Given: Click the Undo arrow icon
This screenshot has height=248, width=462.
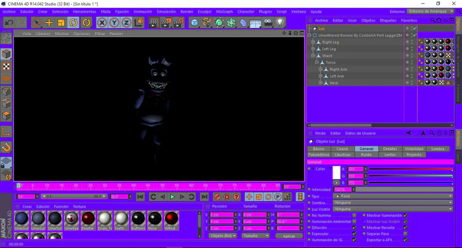Looking at the screenshot, I should point(9,23).
